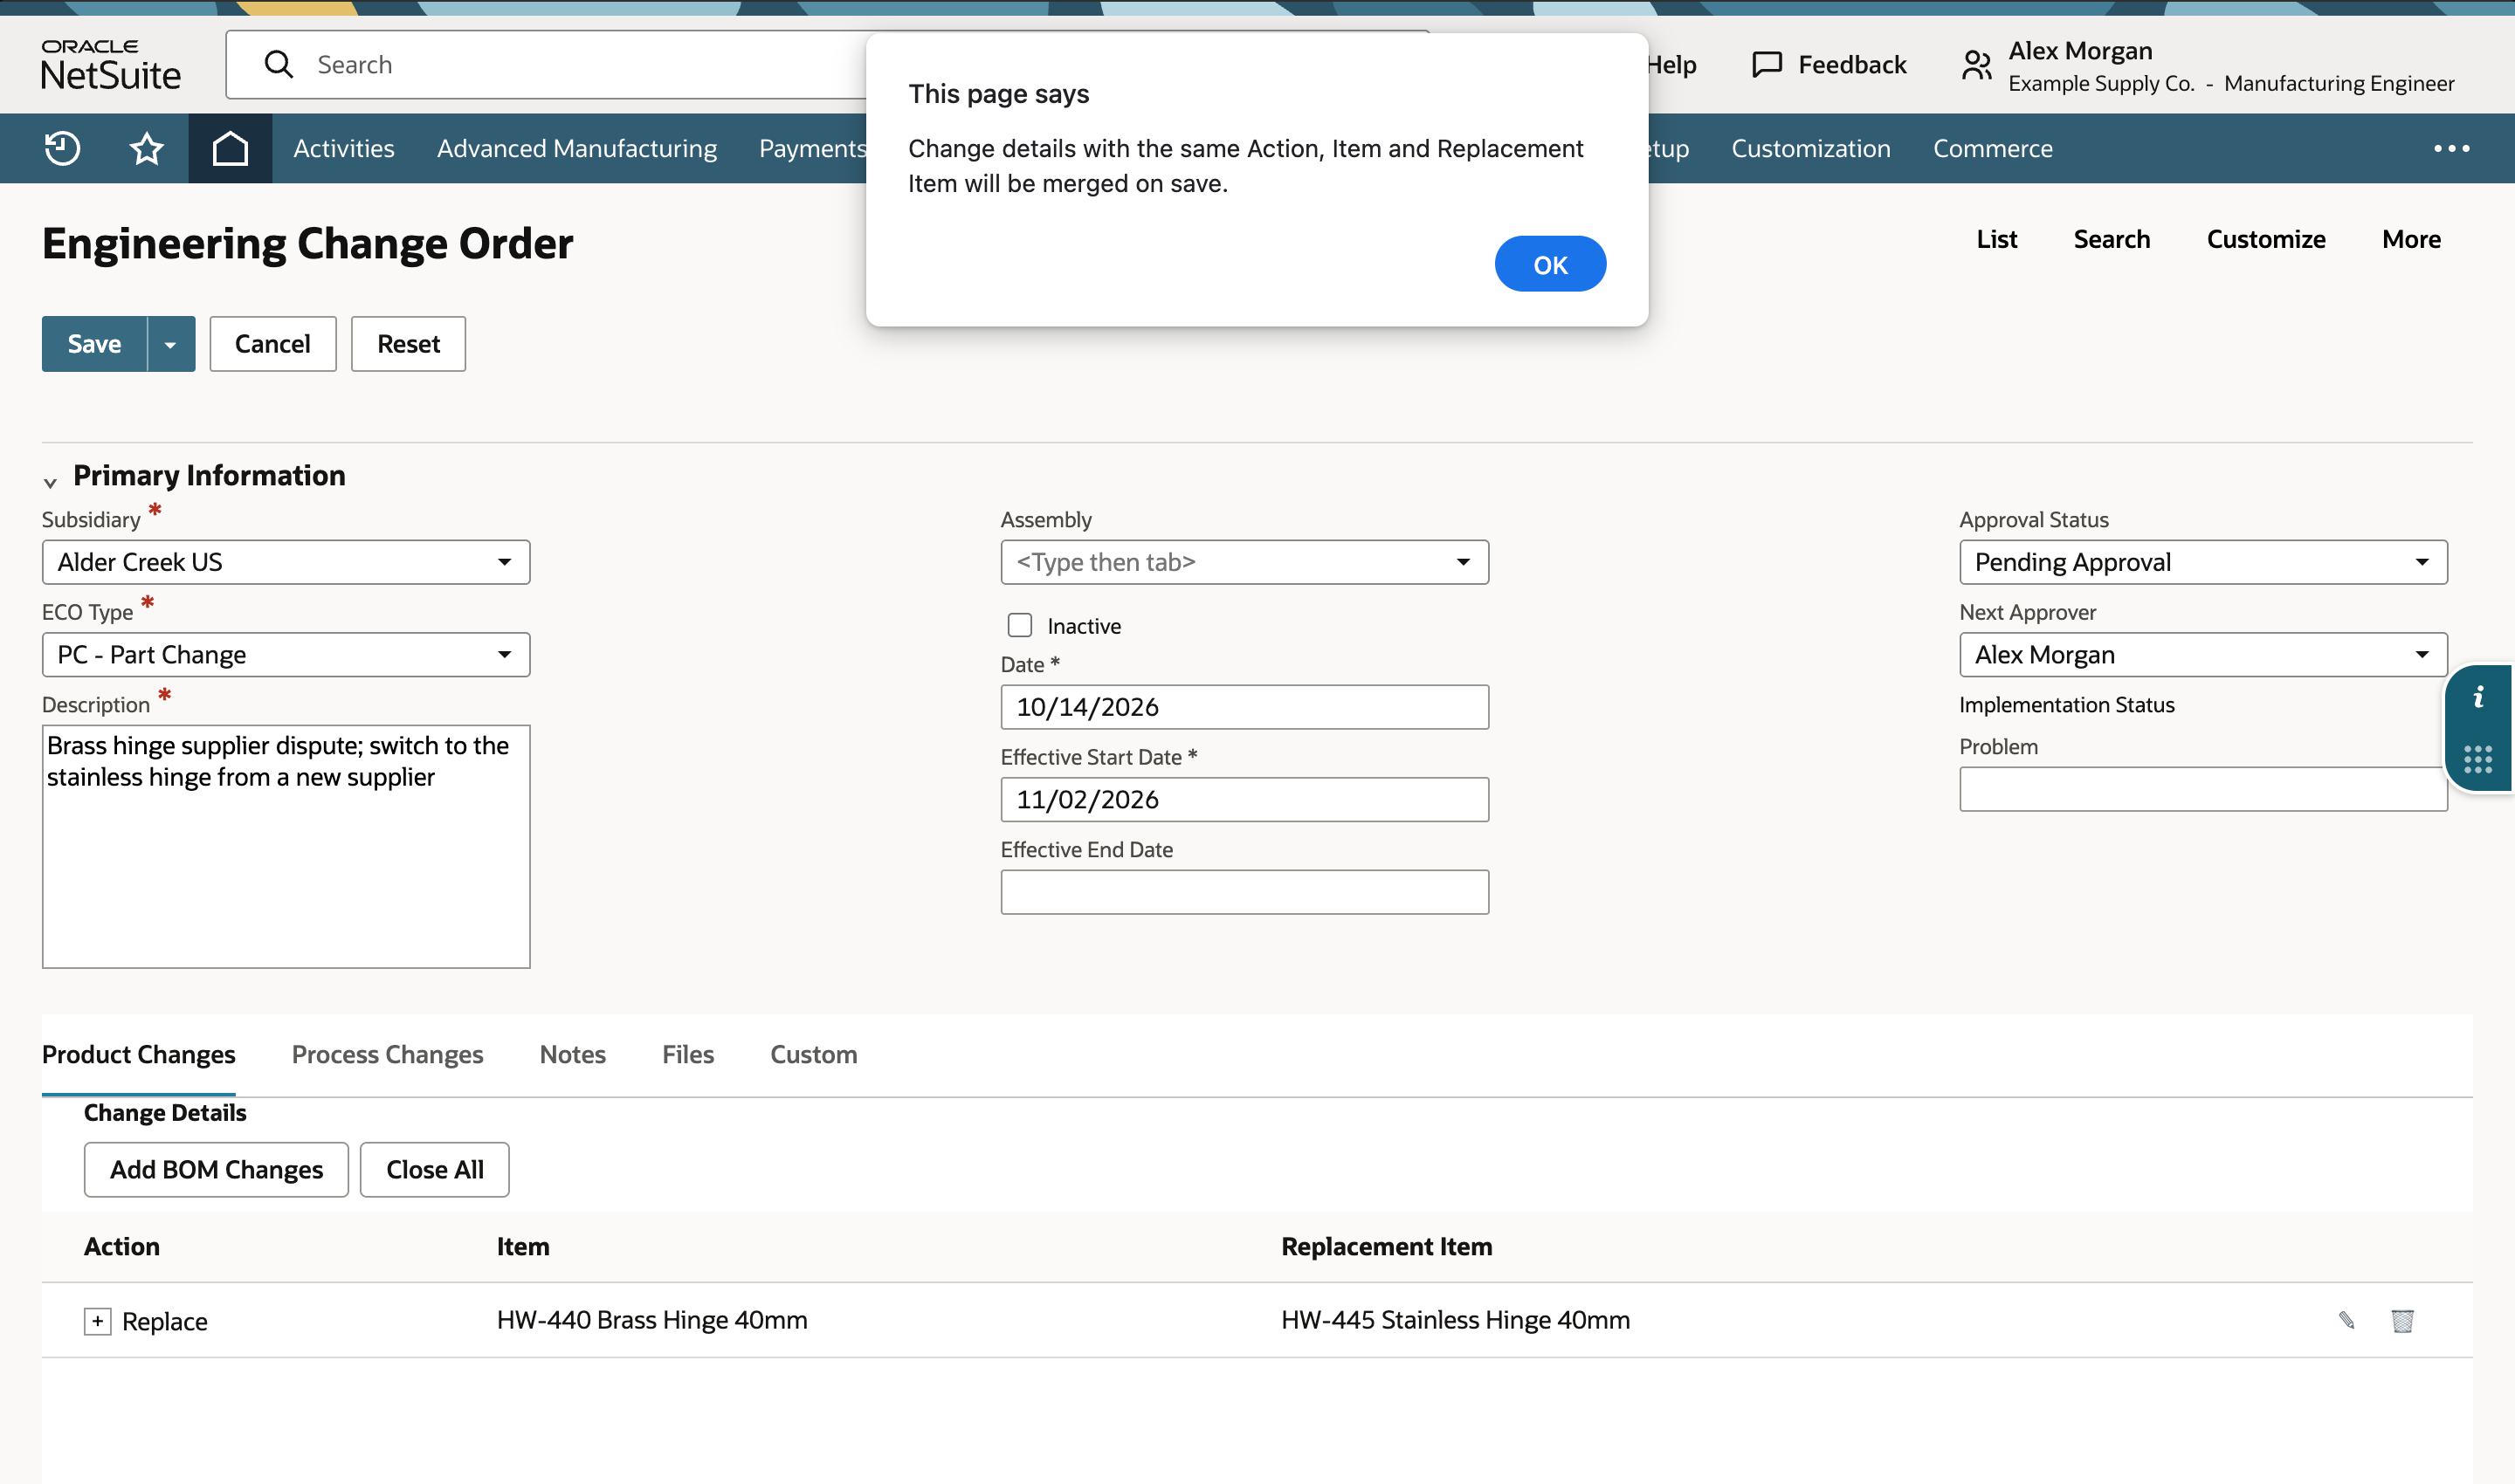Expand the Replace change detail row

97,1321
